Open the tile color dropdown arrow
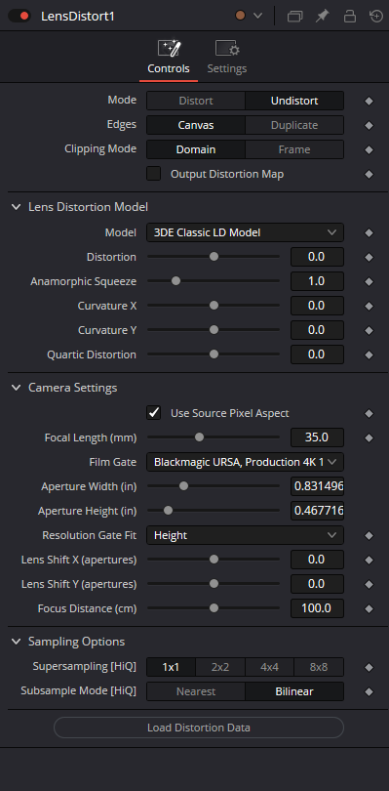389x791 pixels. coord(257,16)
